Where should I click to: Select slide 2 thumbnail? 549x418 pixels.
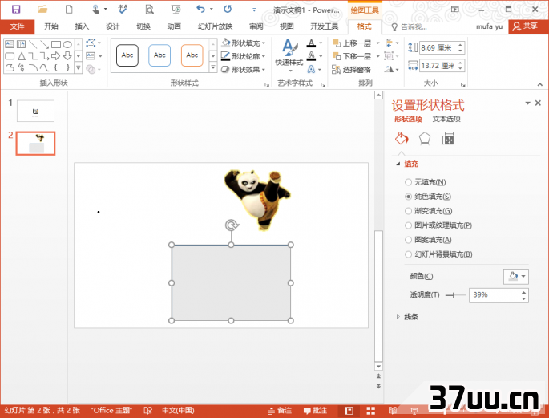36,144
